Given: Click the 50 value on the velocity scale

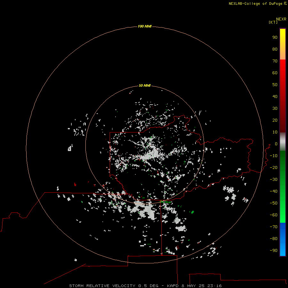Looking at the screenshot, I should click(x=275, y=85).
